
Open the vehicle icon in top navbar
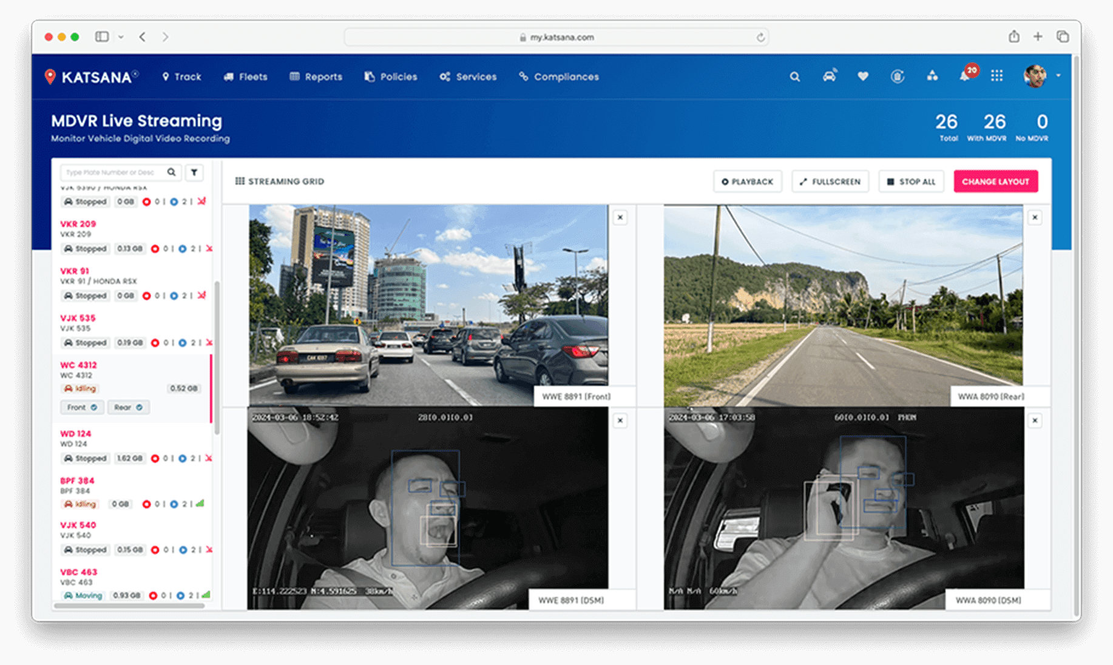pos(829,76)
